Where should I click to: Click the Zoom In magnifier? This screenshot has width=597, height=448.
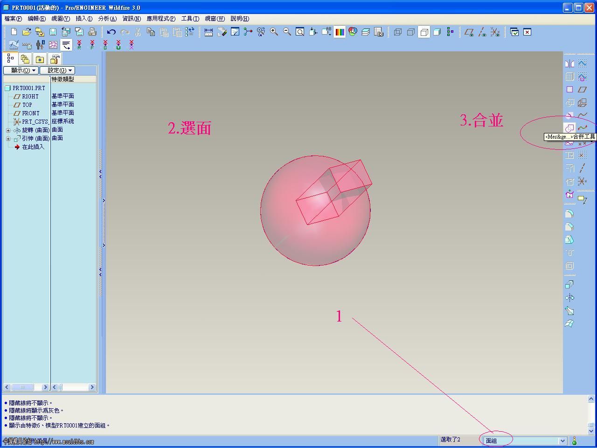click(x=274, y=32)
